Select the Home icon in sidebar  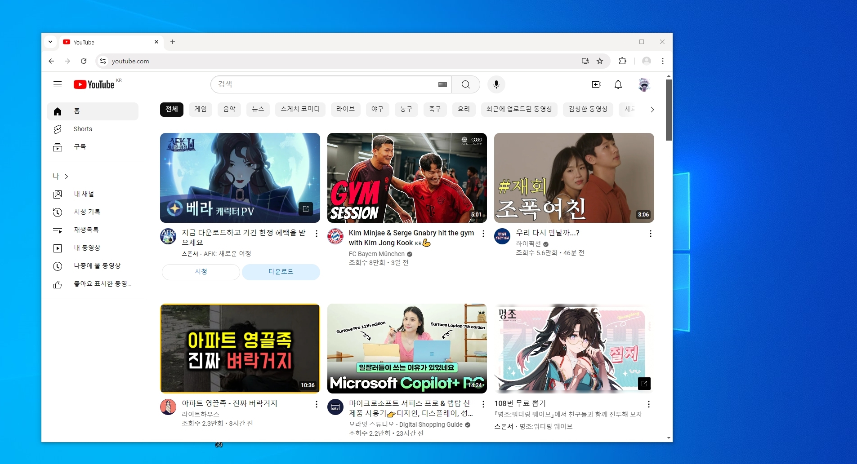pos(58,111)
